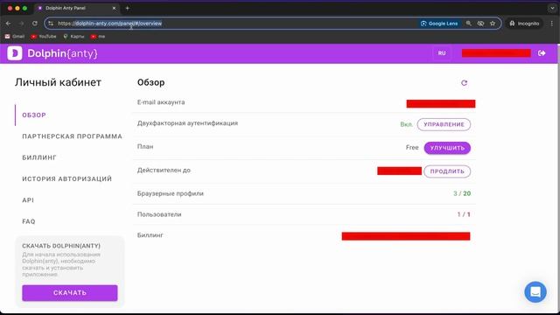560x315 pixels.
Task: Click the browser profiles count 3 / 20
Action: click(x=462, y=193)
